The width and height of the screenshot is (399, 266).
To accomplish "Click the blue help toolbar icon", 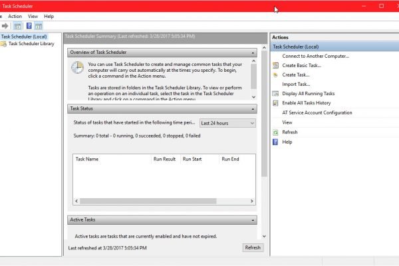I will click(x=29, y=26).
